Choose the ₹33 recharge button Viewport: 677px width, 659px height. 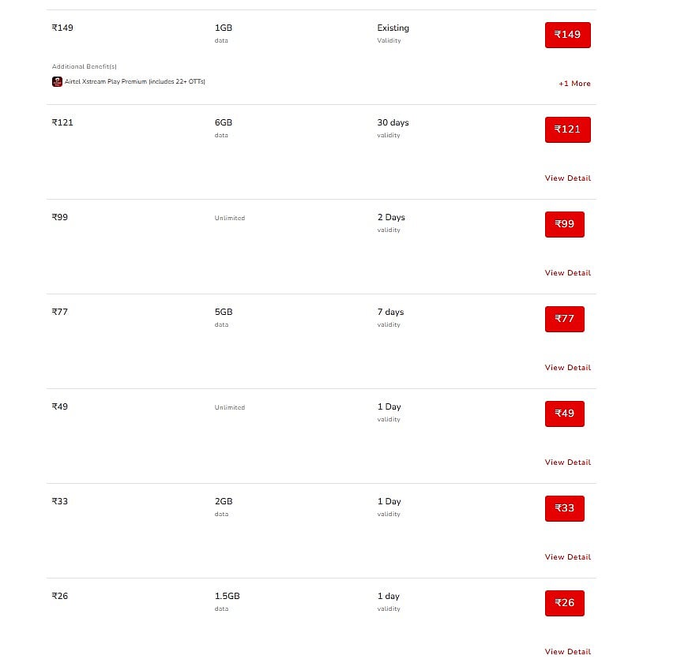pos(564,508)
